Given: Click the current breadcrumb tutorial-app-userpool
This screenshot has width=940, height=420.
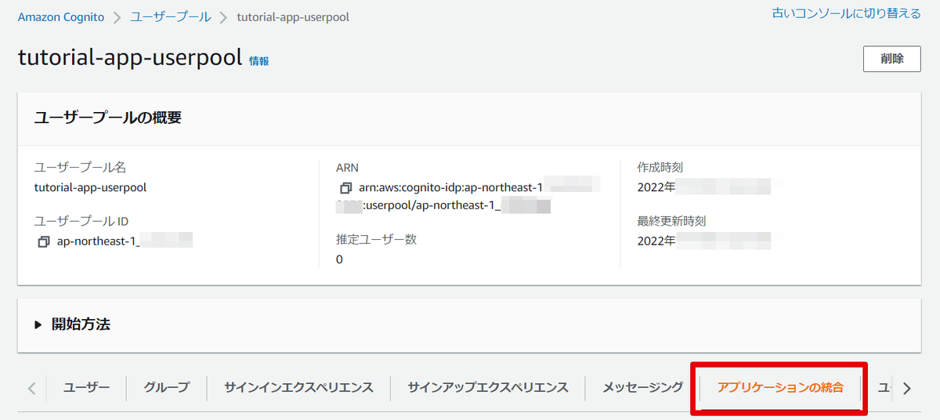Looking at the screenshot, I should pos(293,17).
